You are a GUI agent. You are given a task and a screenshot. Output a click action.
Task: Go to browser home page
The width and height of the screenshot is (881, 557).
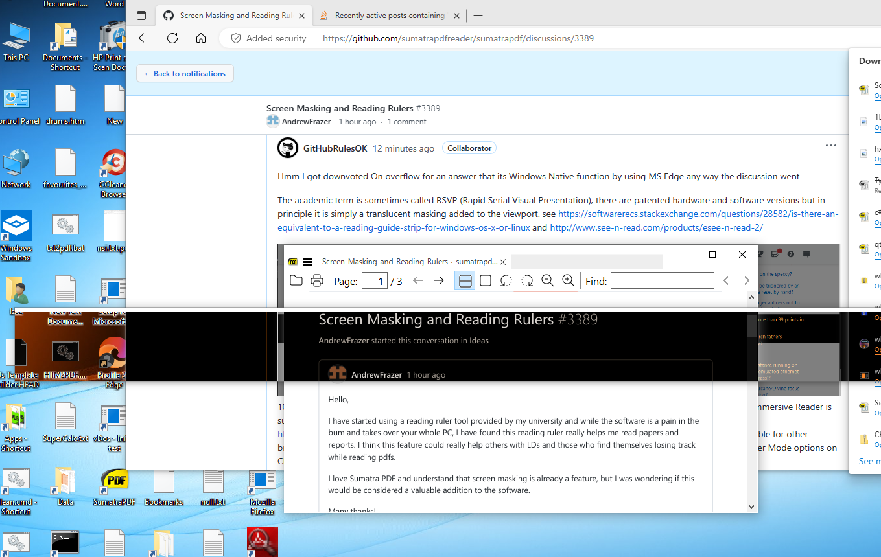pos(201,38)
